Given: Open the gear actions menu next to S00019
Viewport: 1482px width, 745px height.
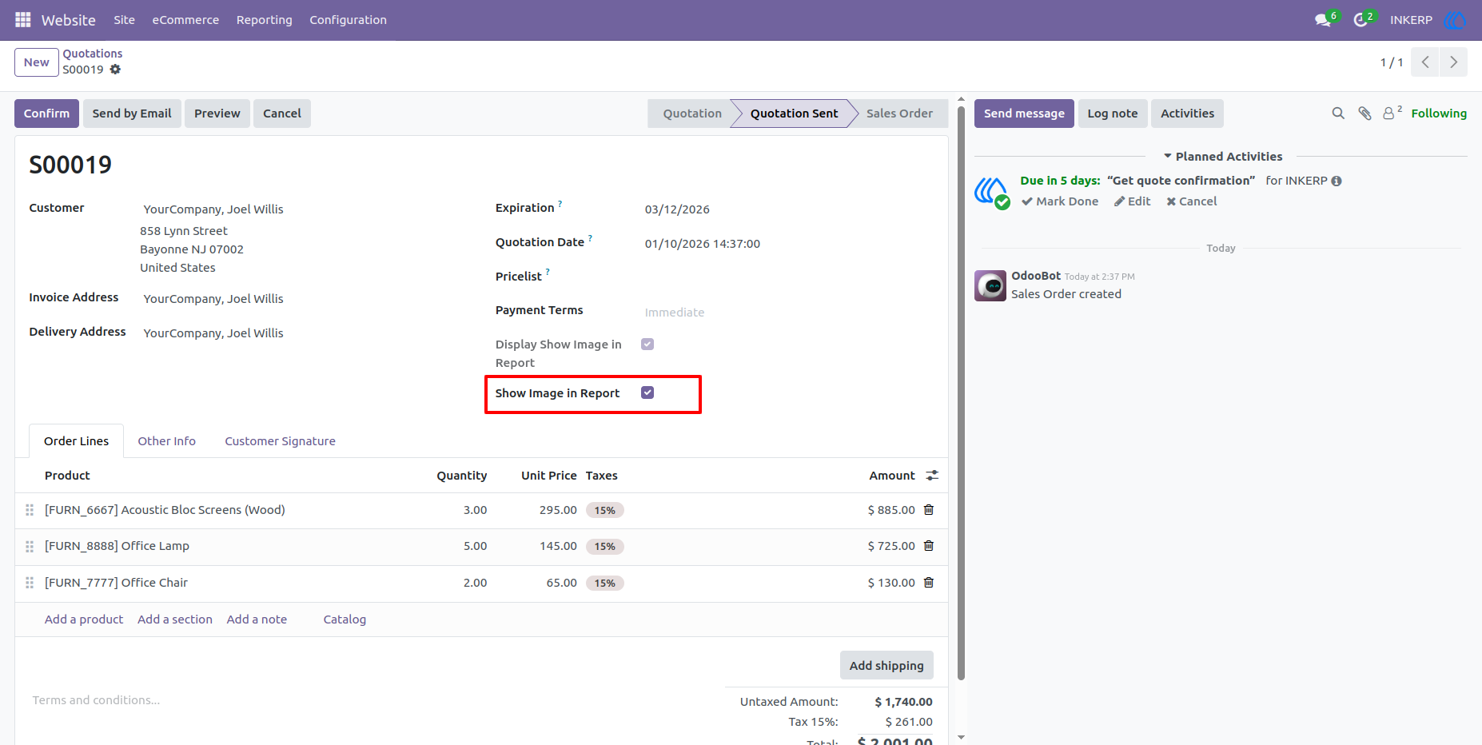Looking at the screenshot, I should (x=115, y=70).
